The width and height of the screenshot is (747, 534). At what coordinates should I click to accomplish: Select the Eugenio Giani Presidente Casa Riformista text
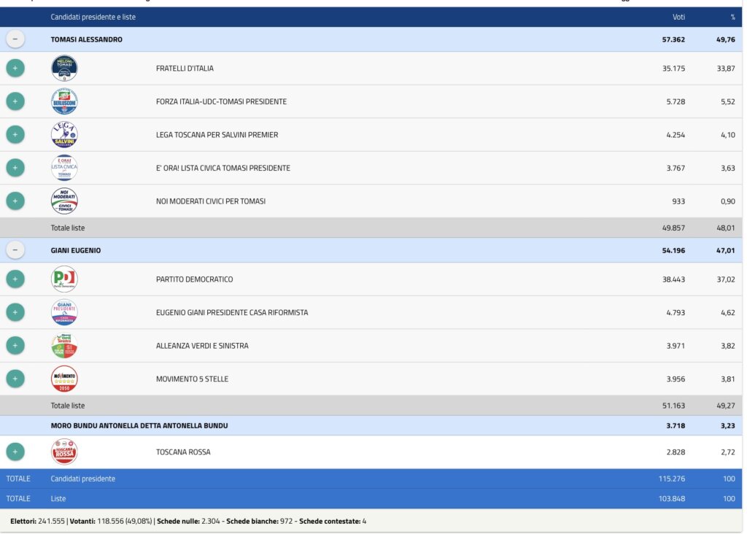pos(232,313)
